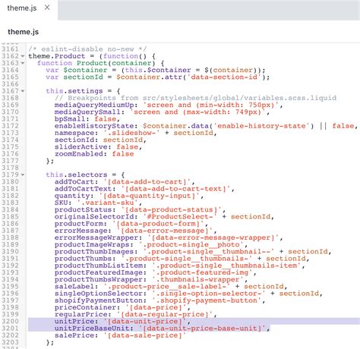360x349 pixels.
Task: Click line number 3179 in gutter
Action: [x=10, y=174]
